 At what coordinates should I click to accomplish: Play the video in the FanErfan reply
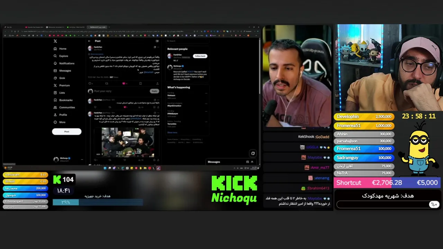click(x=127, y=142)
